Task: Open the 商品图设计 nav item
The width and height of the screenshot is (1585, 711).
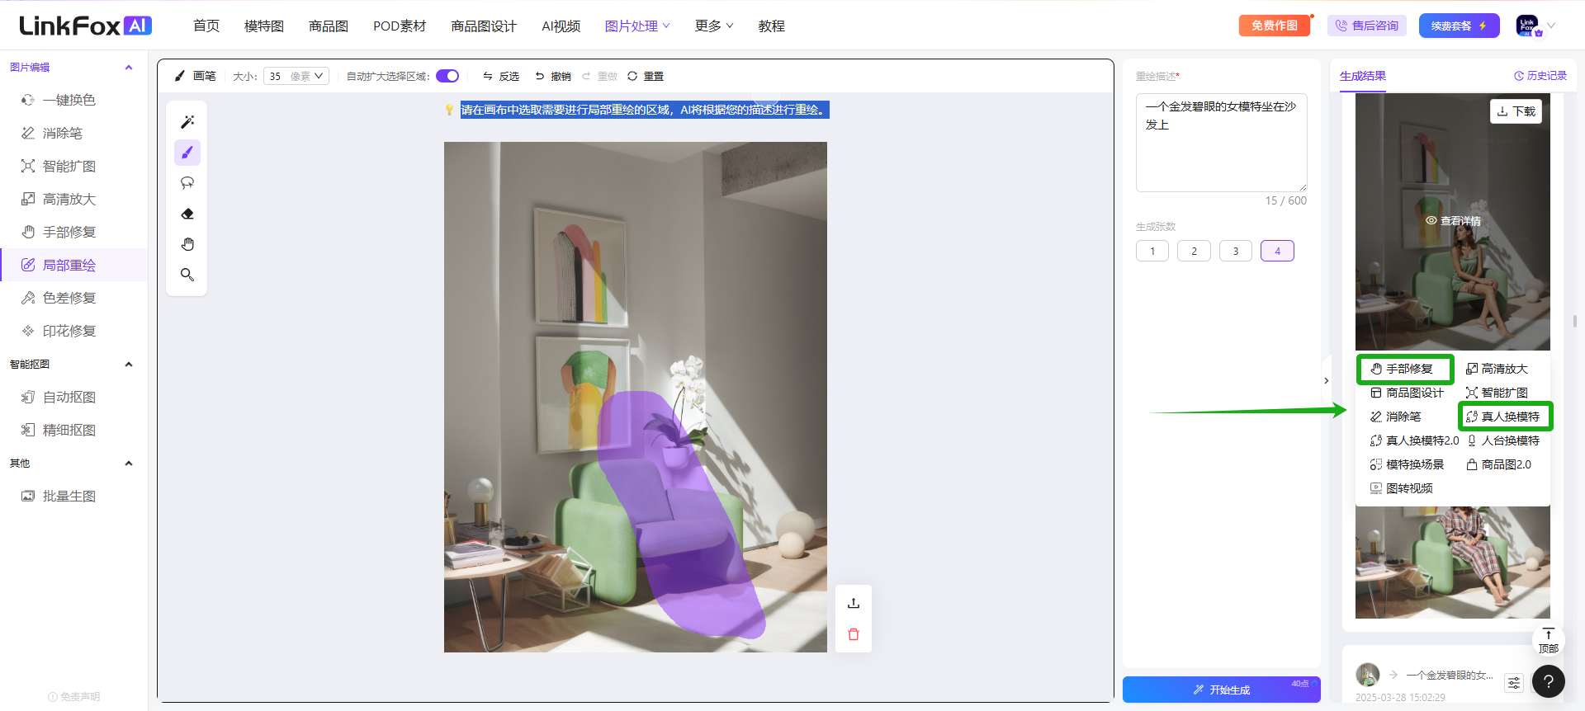Action: point(484,26)
